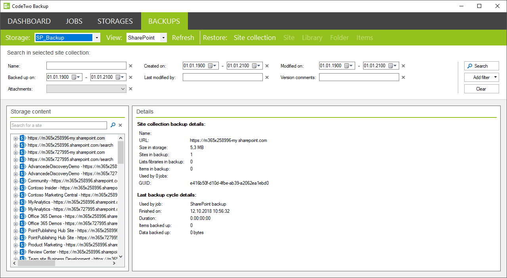Clear the Version comments filter X icon
The width and height of the screenshot is (507, 278).
pyautogui.click(x=403, y=78)
